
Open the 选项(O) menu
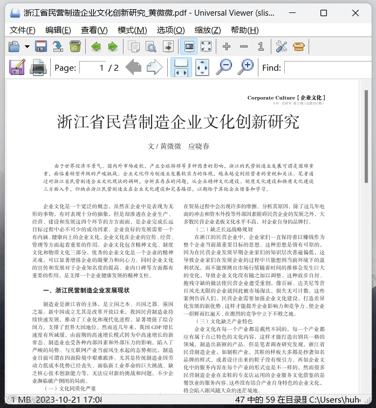coord(170,30)
